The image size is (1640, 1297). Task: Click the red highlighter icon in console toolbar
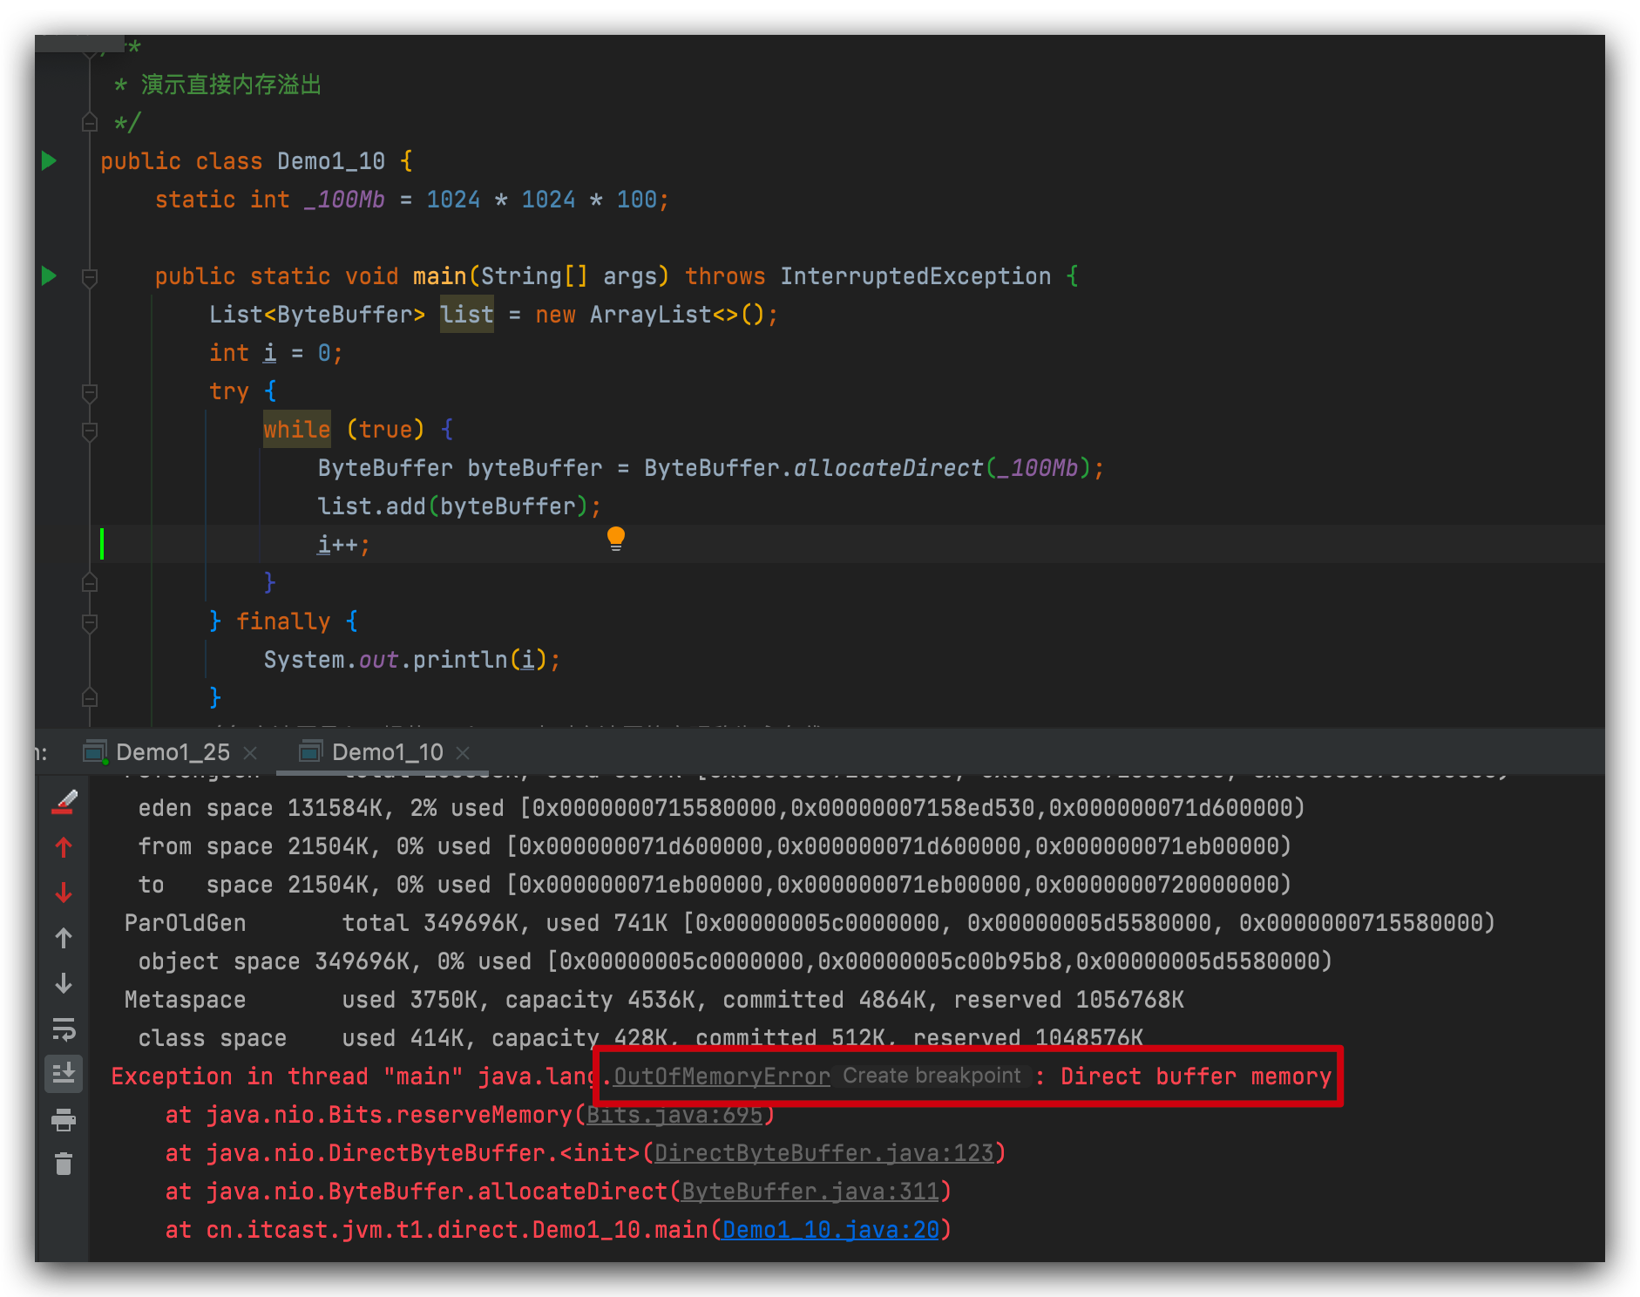(x=64, y=802)
